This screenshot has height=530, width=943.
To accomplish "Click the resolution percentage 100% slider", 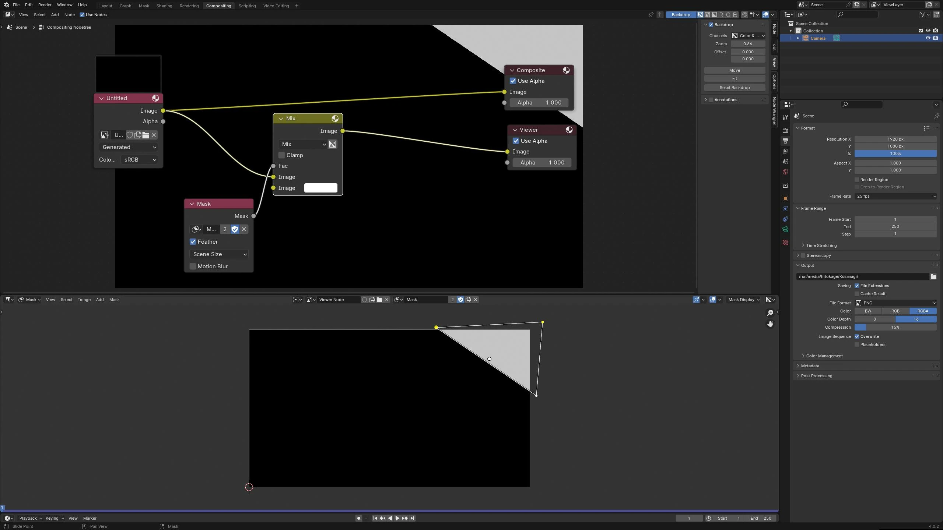I will click(x=895, y=153).
